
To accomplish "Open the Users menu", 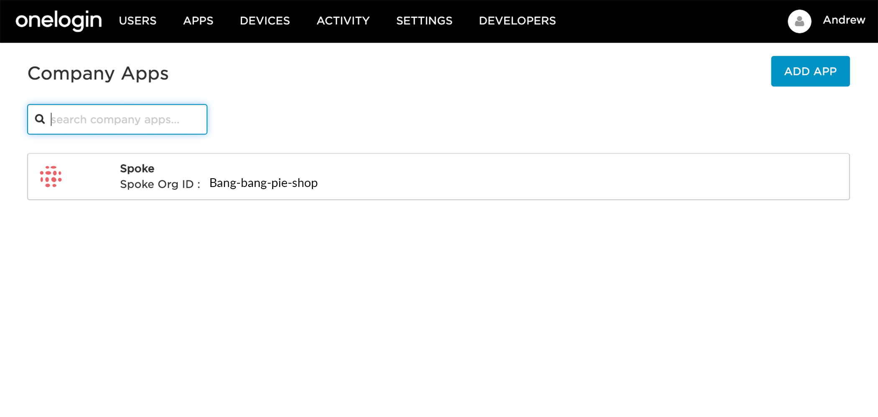I will [x=138, y=21].
